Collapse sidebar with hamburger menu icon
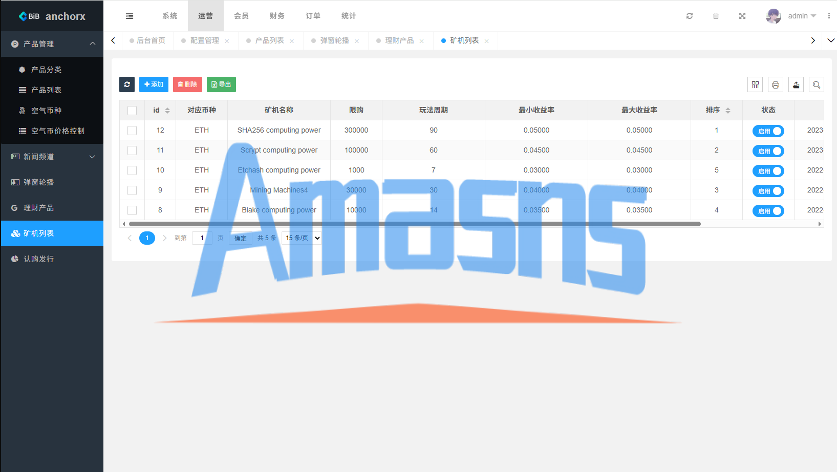The height and width of the screenshot is (472, 837). 130,16
